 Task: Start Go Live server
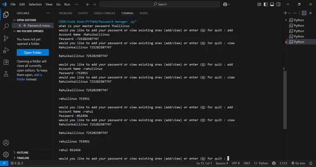298,163
